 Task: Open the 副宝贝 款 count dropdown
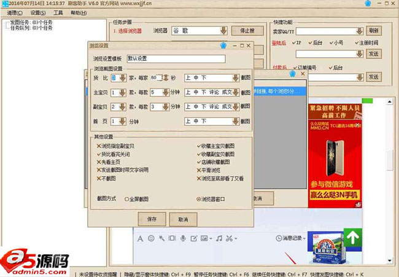click(122, 107)
